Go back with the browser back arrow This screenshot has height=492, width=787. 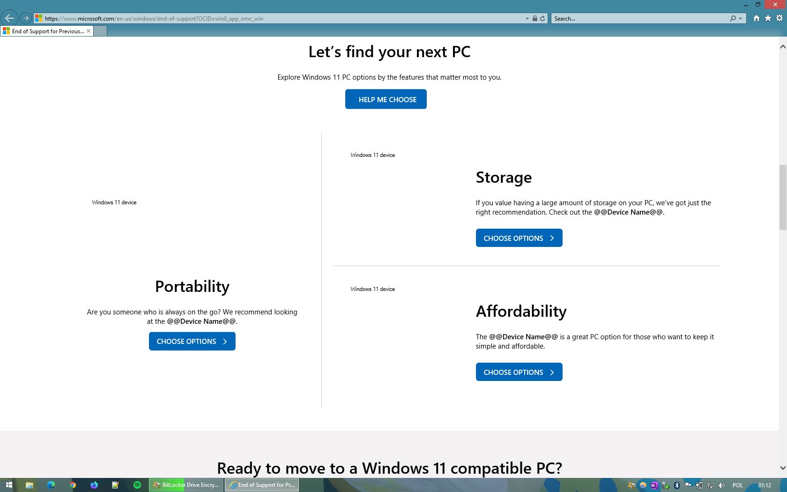pos(9,18)
